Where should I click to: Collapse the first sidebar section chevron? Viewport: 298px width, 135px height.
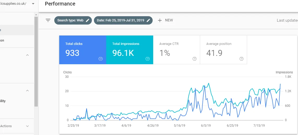coord(27,55)
